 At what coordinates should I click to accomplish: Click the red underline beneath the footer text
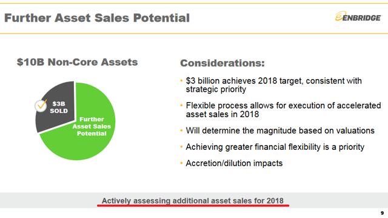coord(193,205)
